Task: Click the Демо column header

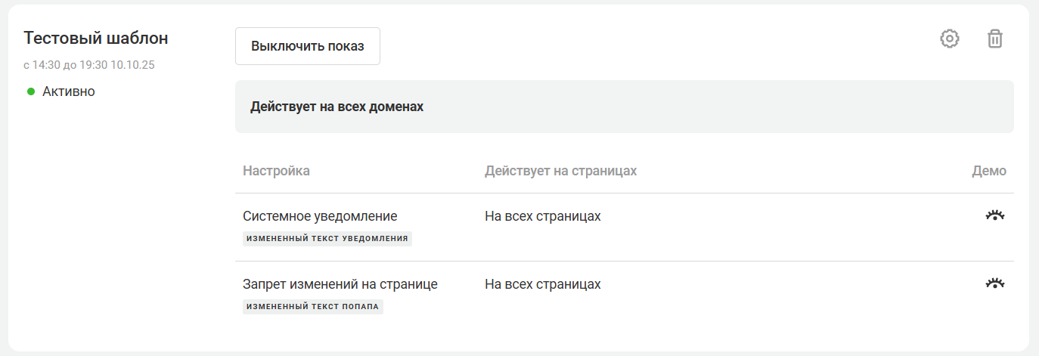Action: (989, 171)
